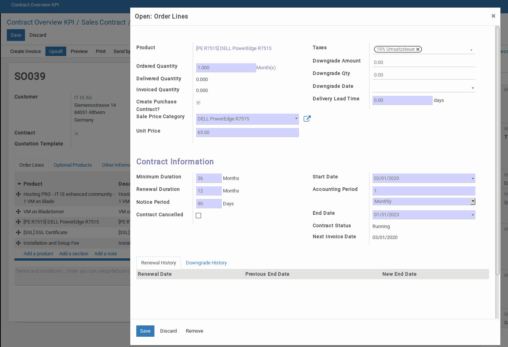
Task: Focus Minimum Duration field
Action: [x=209, y=178]
